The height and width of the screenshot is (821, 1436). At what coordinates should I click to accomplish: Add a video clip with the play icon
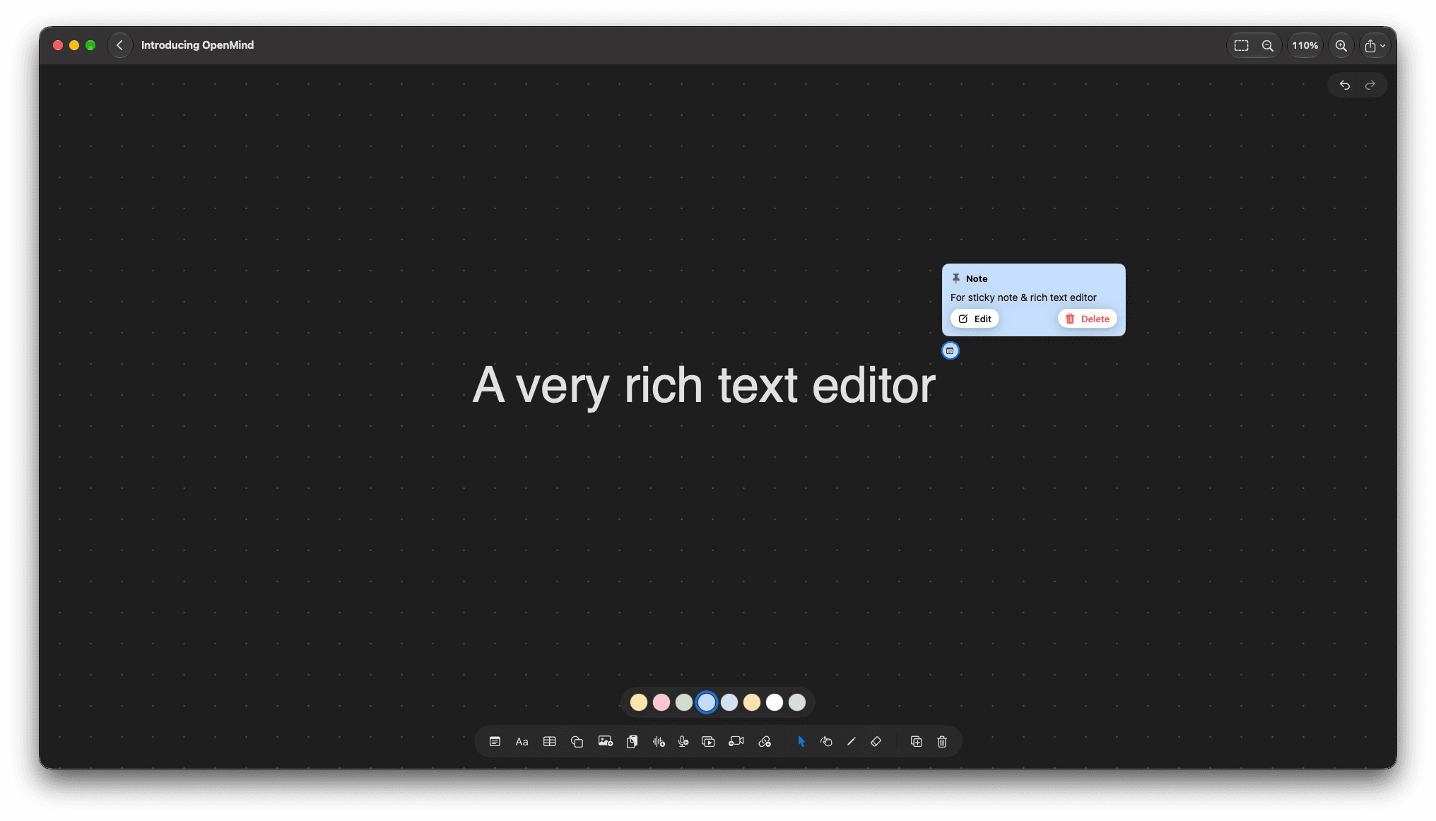point(708,742)
